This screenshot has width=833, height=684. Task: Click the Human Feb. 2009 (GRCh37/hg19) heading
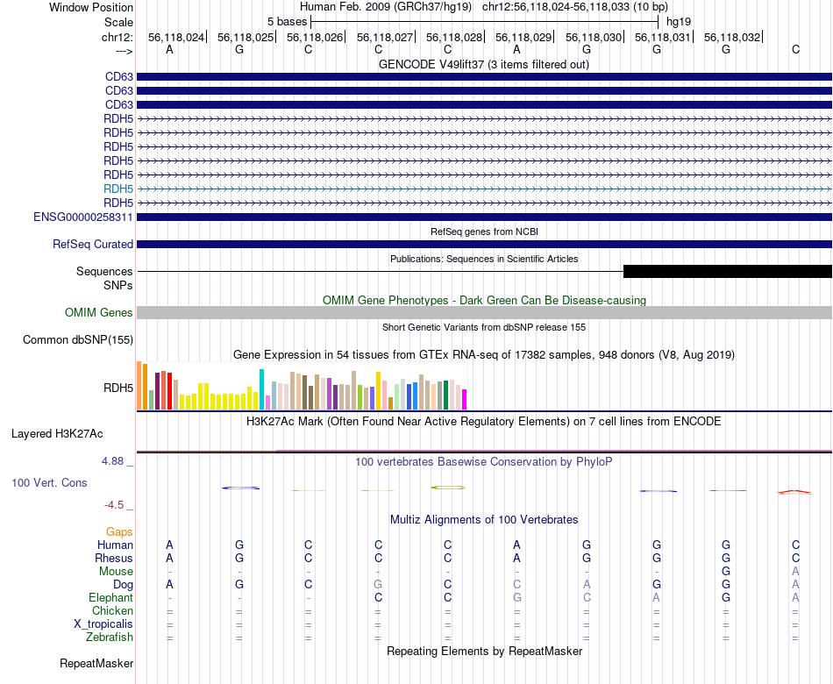pyautogui.click(x=386, y=7)
